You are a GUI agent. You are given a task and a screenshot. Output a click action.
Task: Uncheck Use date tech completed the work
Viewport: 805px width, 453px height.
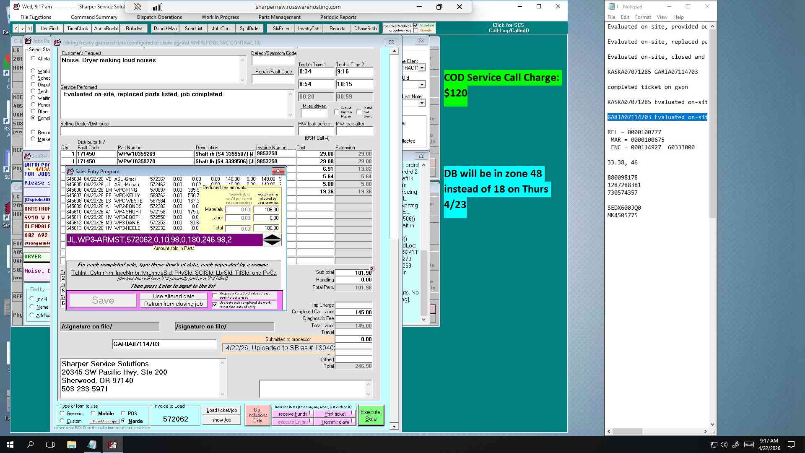215,305
